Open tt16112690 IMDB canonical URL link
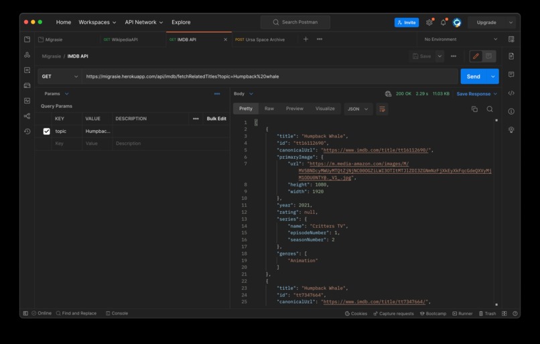This screenshot has width=540, height=344. [376, 150]
